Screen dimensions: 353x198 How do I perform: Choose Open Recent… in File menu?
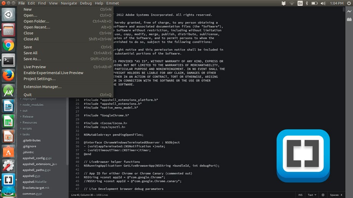pos(65,27)
